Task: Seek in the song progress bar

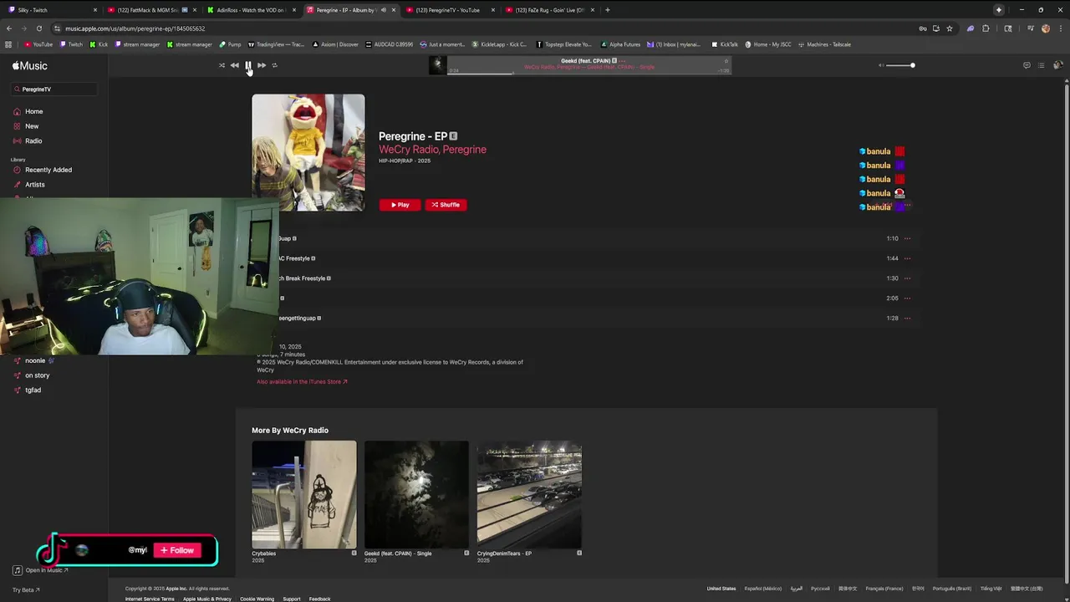Action: click(588, 73)
